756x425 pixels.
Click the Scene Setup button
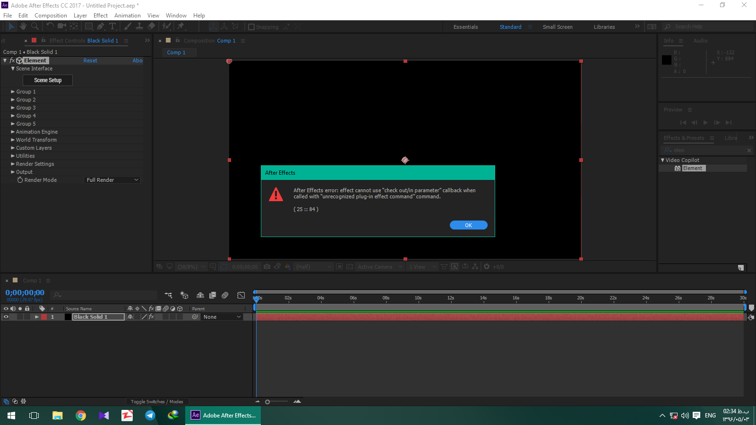point(48,80)
